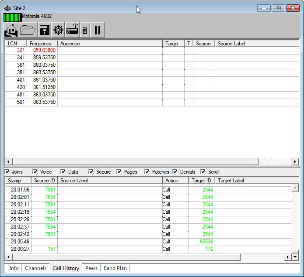Viewport: 304px width, 277px height.
Task: Click the Site 2 window title icon
Action: [7, 8]
